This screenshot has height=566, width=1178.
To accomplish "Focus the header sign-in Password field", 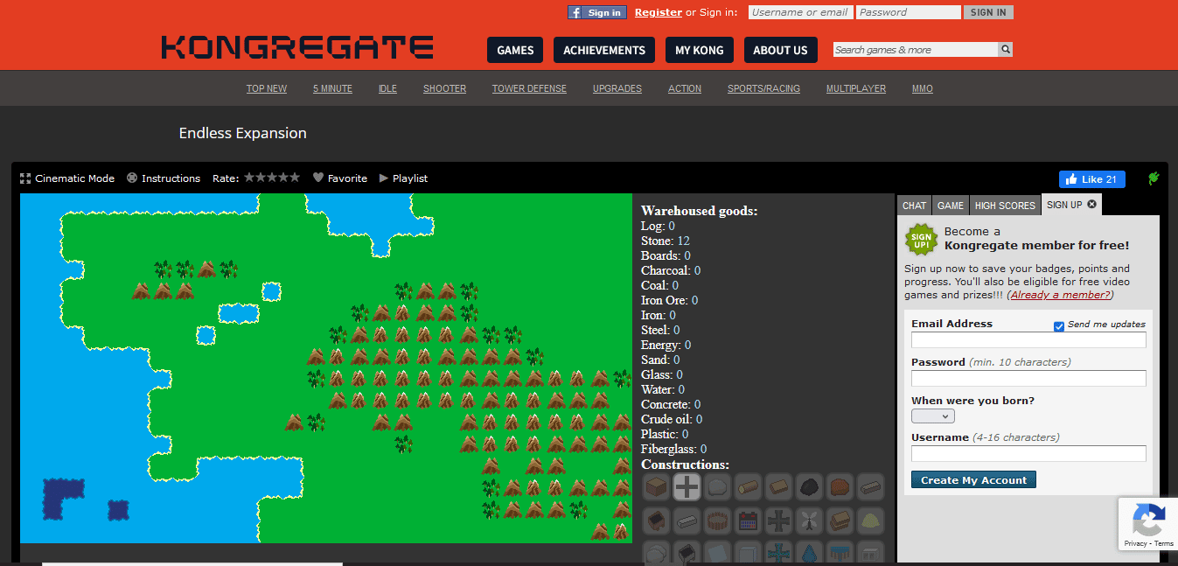I will (909, 12).
